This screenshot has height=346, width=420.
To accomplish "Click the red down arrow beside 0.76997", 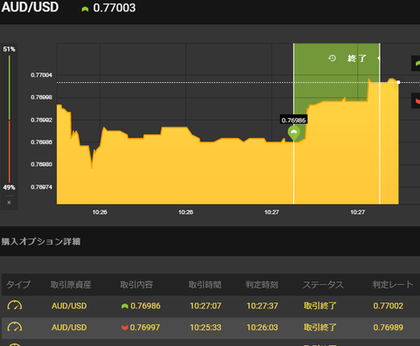I will pyautogui.click(x=125, y=328).
